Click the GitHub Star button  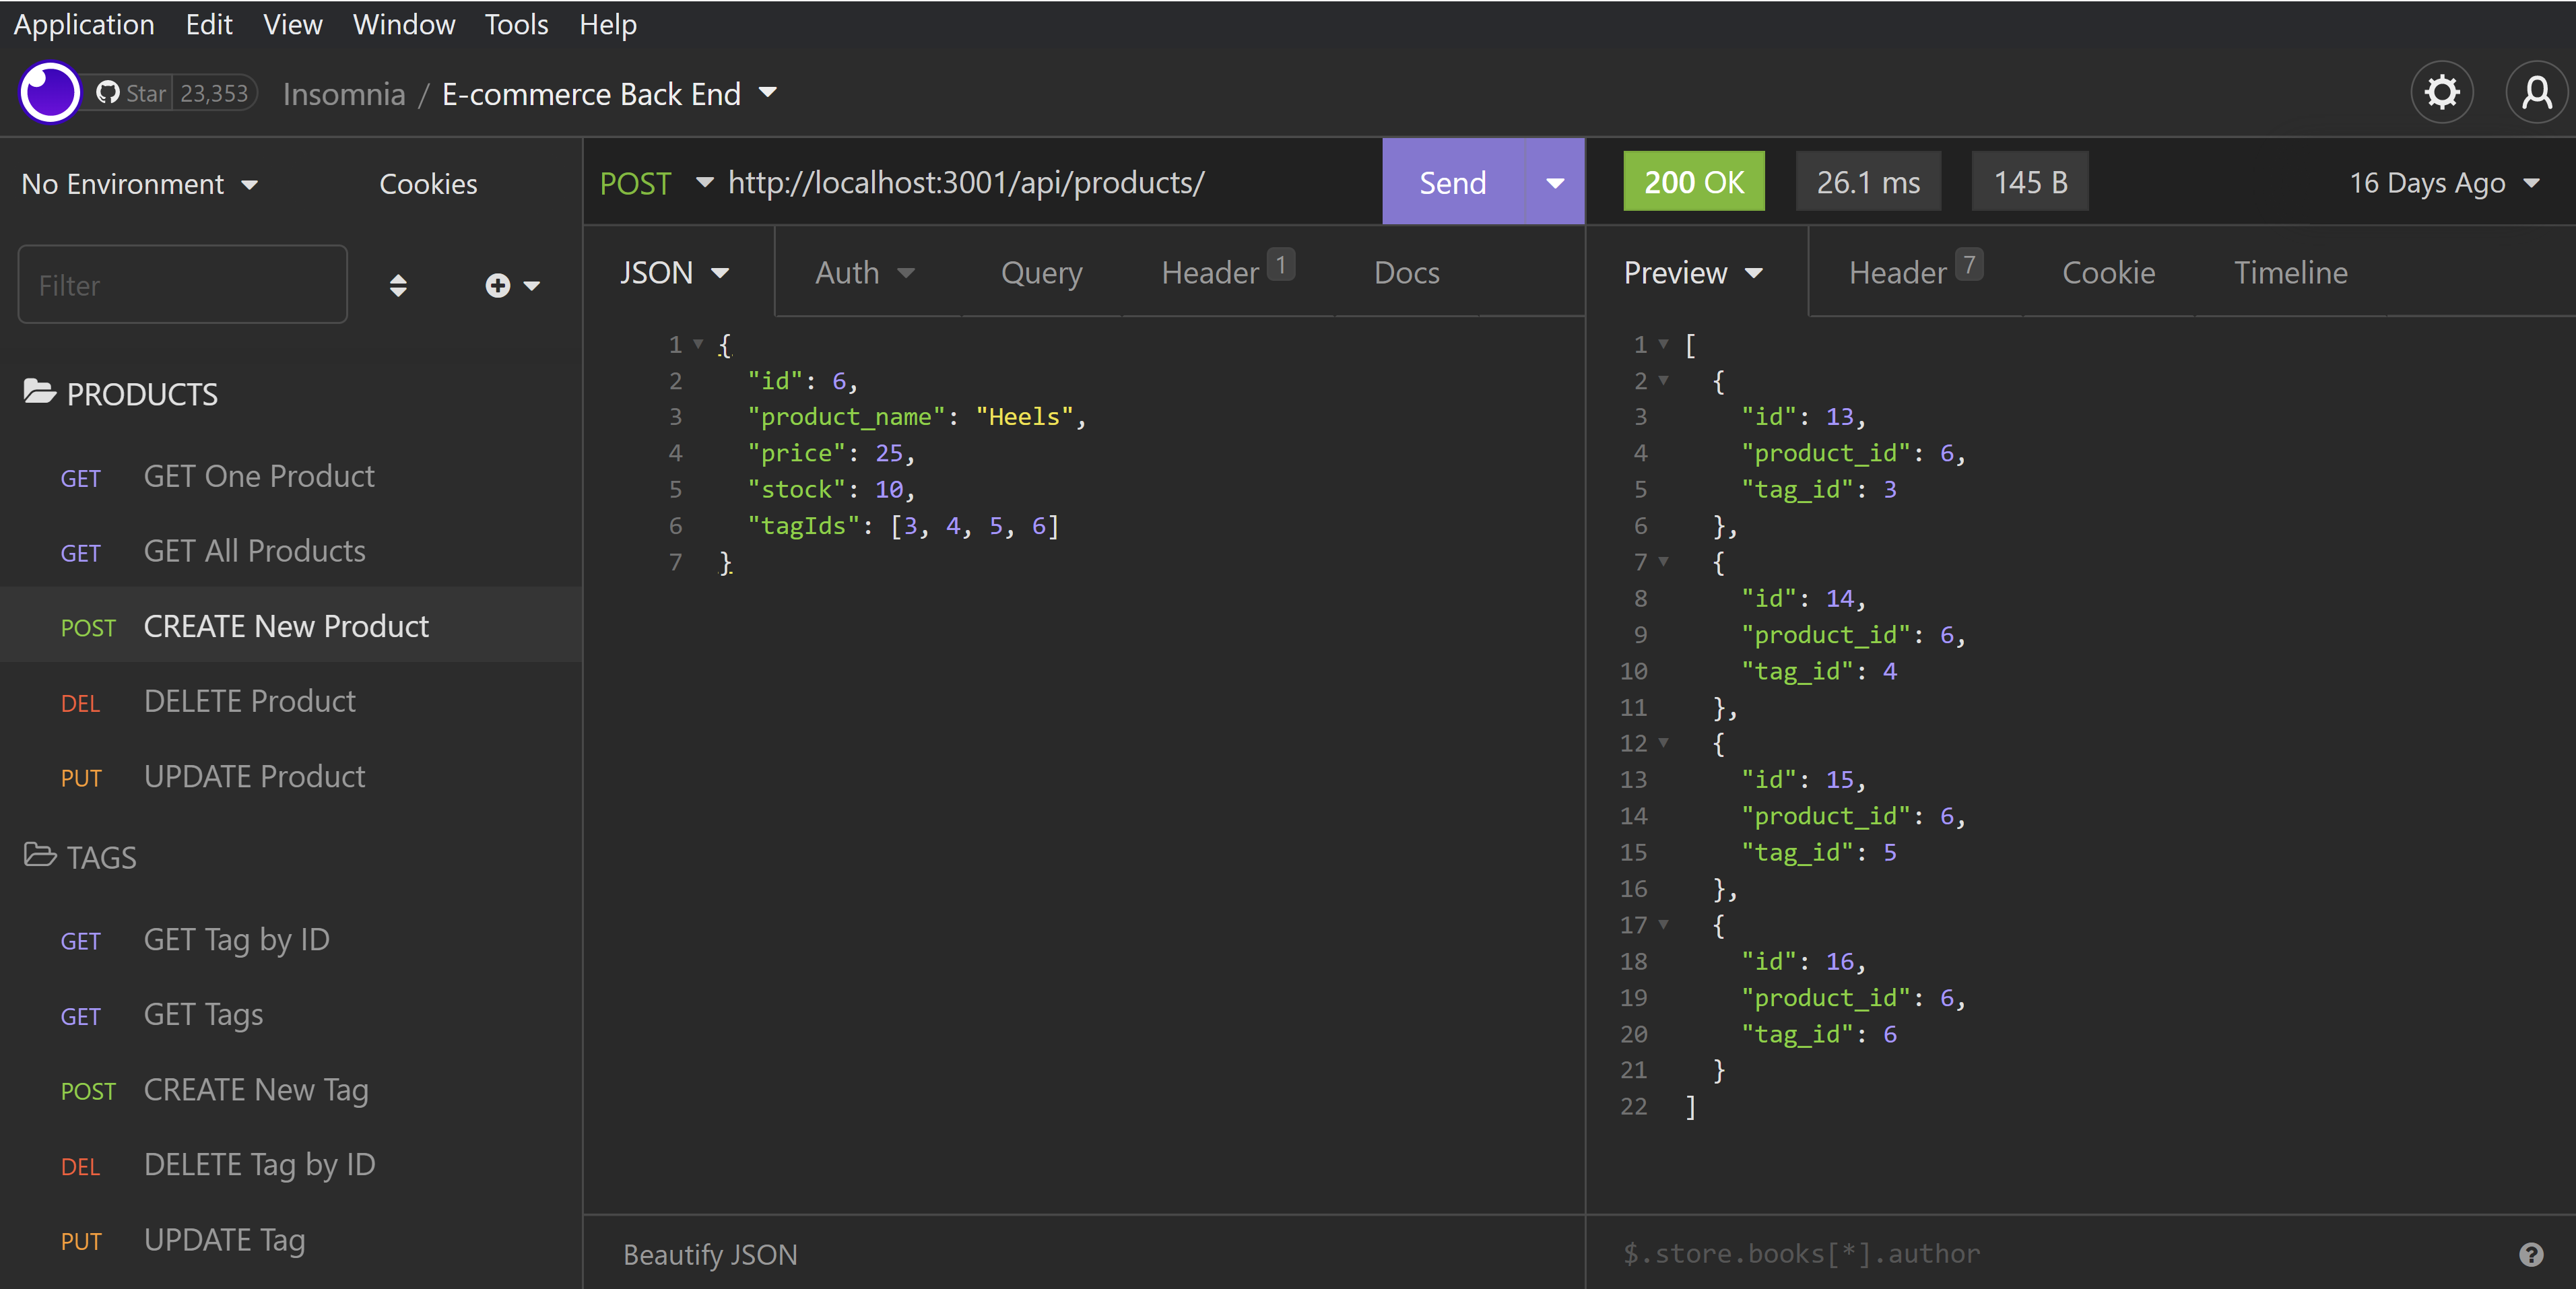click(131, 93)
